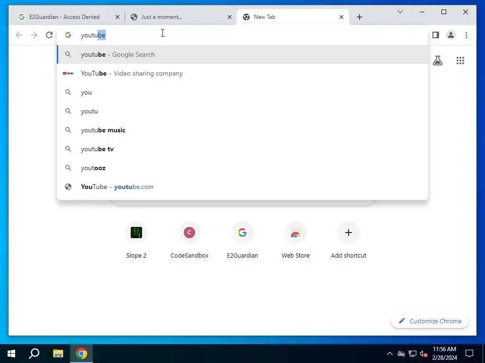Open the CodeSandbox shortcut
The height and width of the screenshot is (363, 485).
coord(189,240)
